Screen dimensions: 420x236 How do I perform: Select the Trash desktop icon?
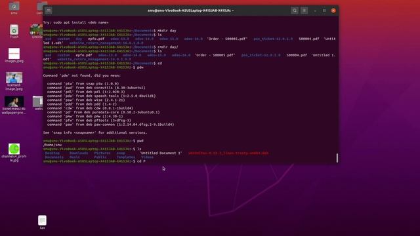coord(14,31)
